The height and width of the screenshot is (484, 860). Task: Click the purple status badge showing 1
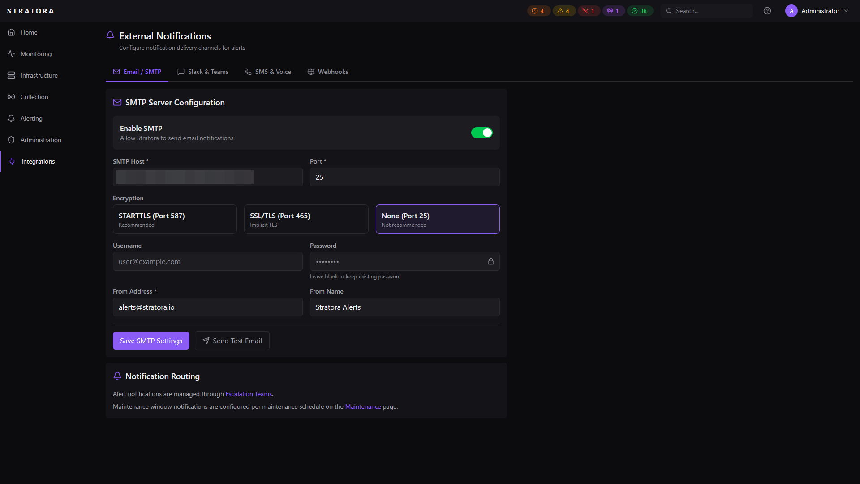coord(613,11)
